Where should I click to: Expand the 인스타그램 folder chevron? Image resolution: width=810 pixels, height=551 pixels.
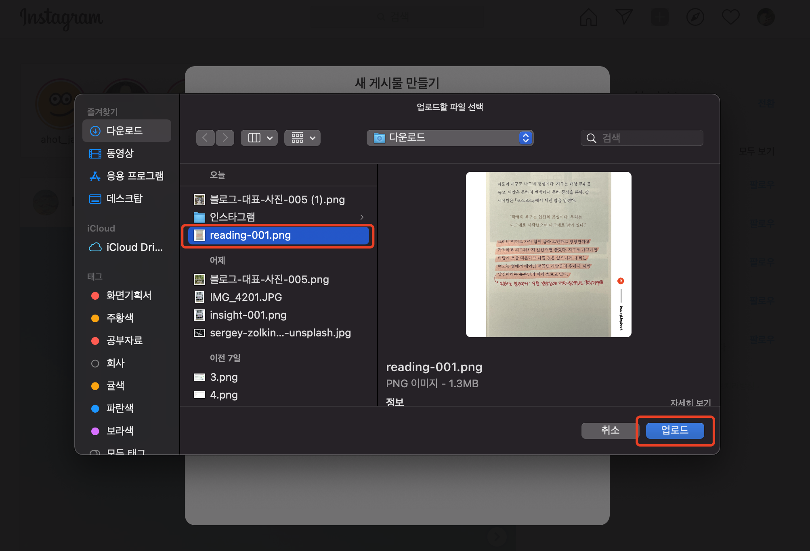pos(362,217)
